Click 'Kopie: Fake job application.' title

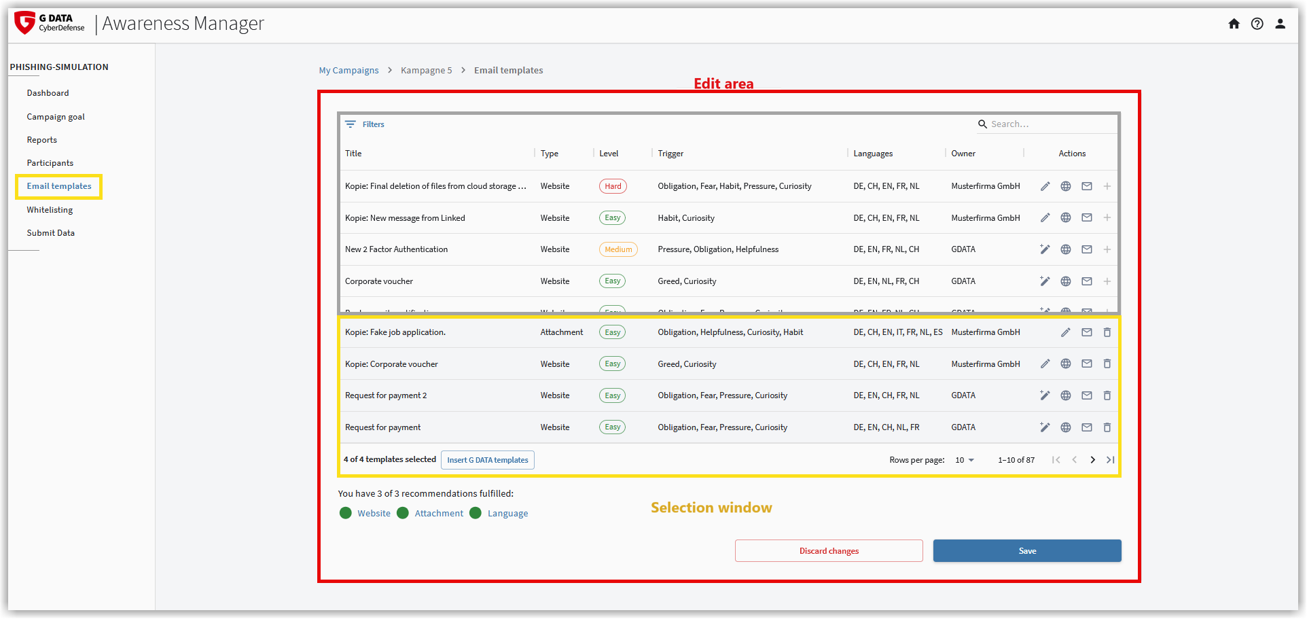point(395,332)
